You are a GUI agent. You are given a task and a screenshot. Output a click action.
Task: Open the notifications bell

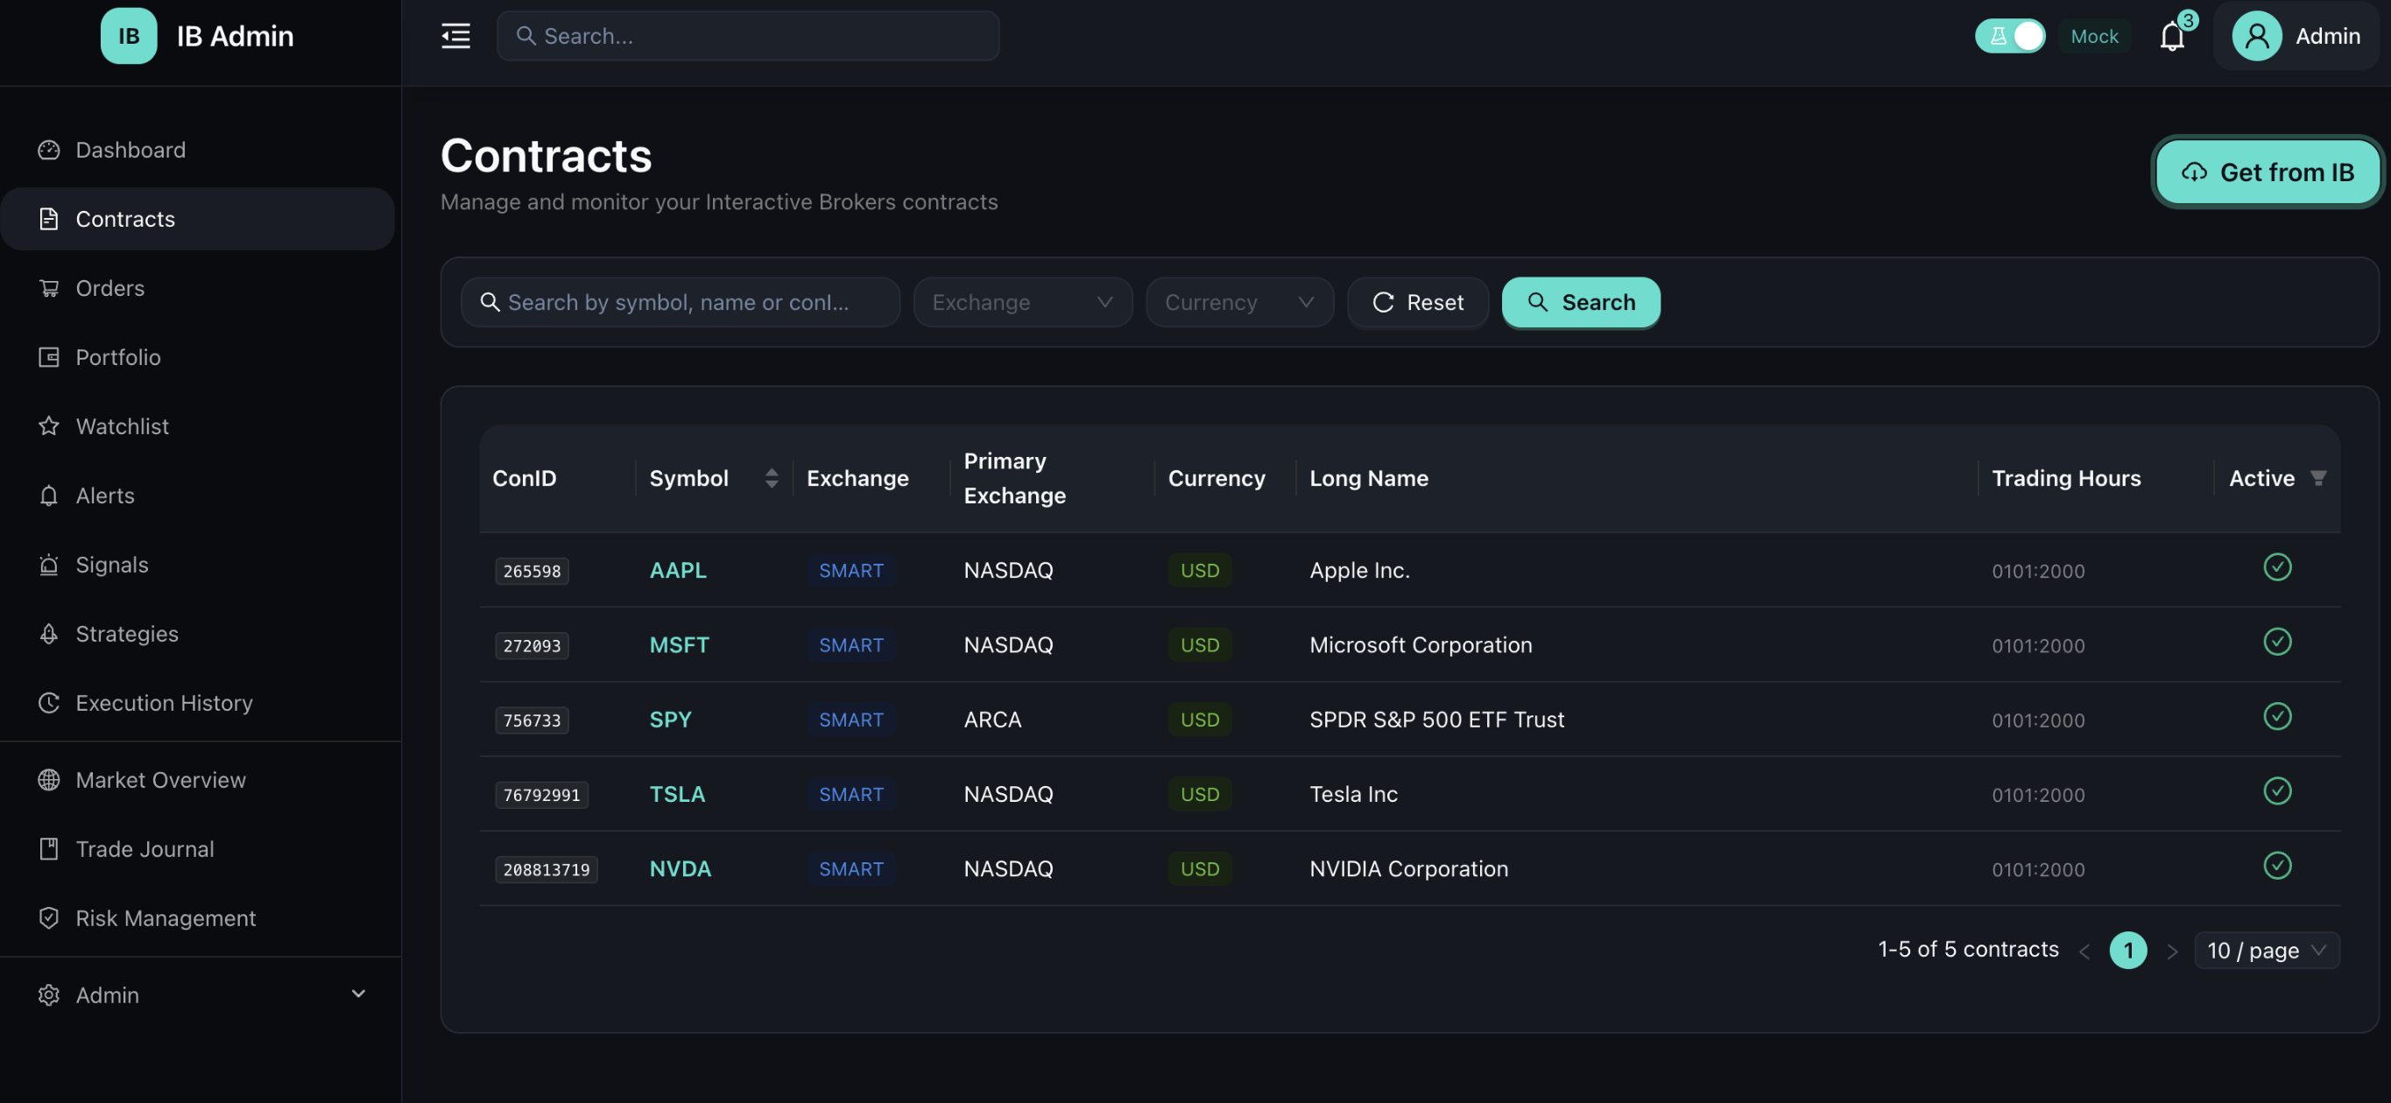2172,36
